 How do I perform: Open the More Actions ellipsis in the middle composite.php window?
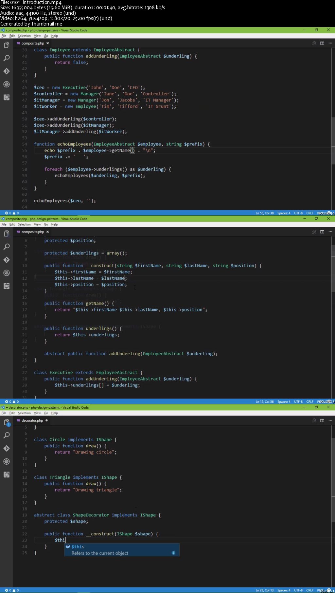click(330, 232)
